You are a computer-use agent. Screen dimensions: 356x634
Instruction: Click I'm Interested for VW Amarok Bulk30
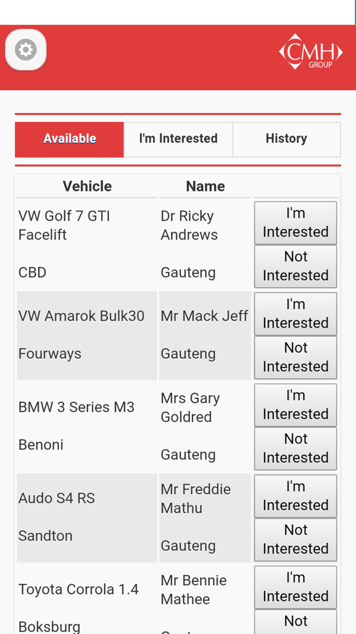[295, 313]
